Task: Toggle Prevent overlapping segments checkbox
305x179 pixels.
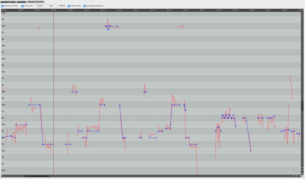Action: coord(85,6)
